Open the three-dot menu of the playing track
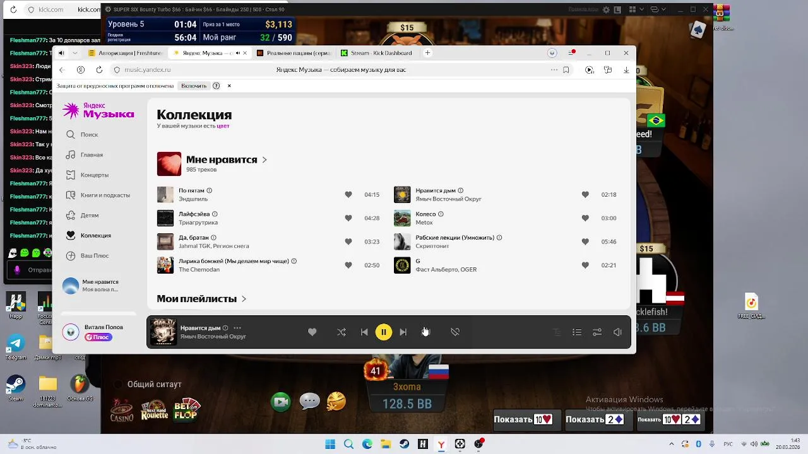 tap(237, 328)
